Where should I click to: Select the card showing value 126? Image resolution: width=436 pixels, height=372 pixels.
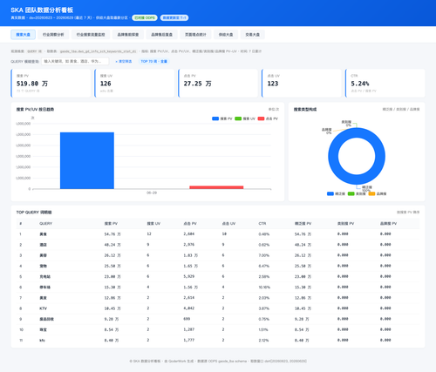pyautogui.click(x=134, y=83)
